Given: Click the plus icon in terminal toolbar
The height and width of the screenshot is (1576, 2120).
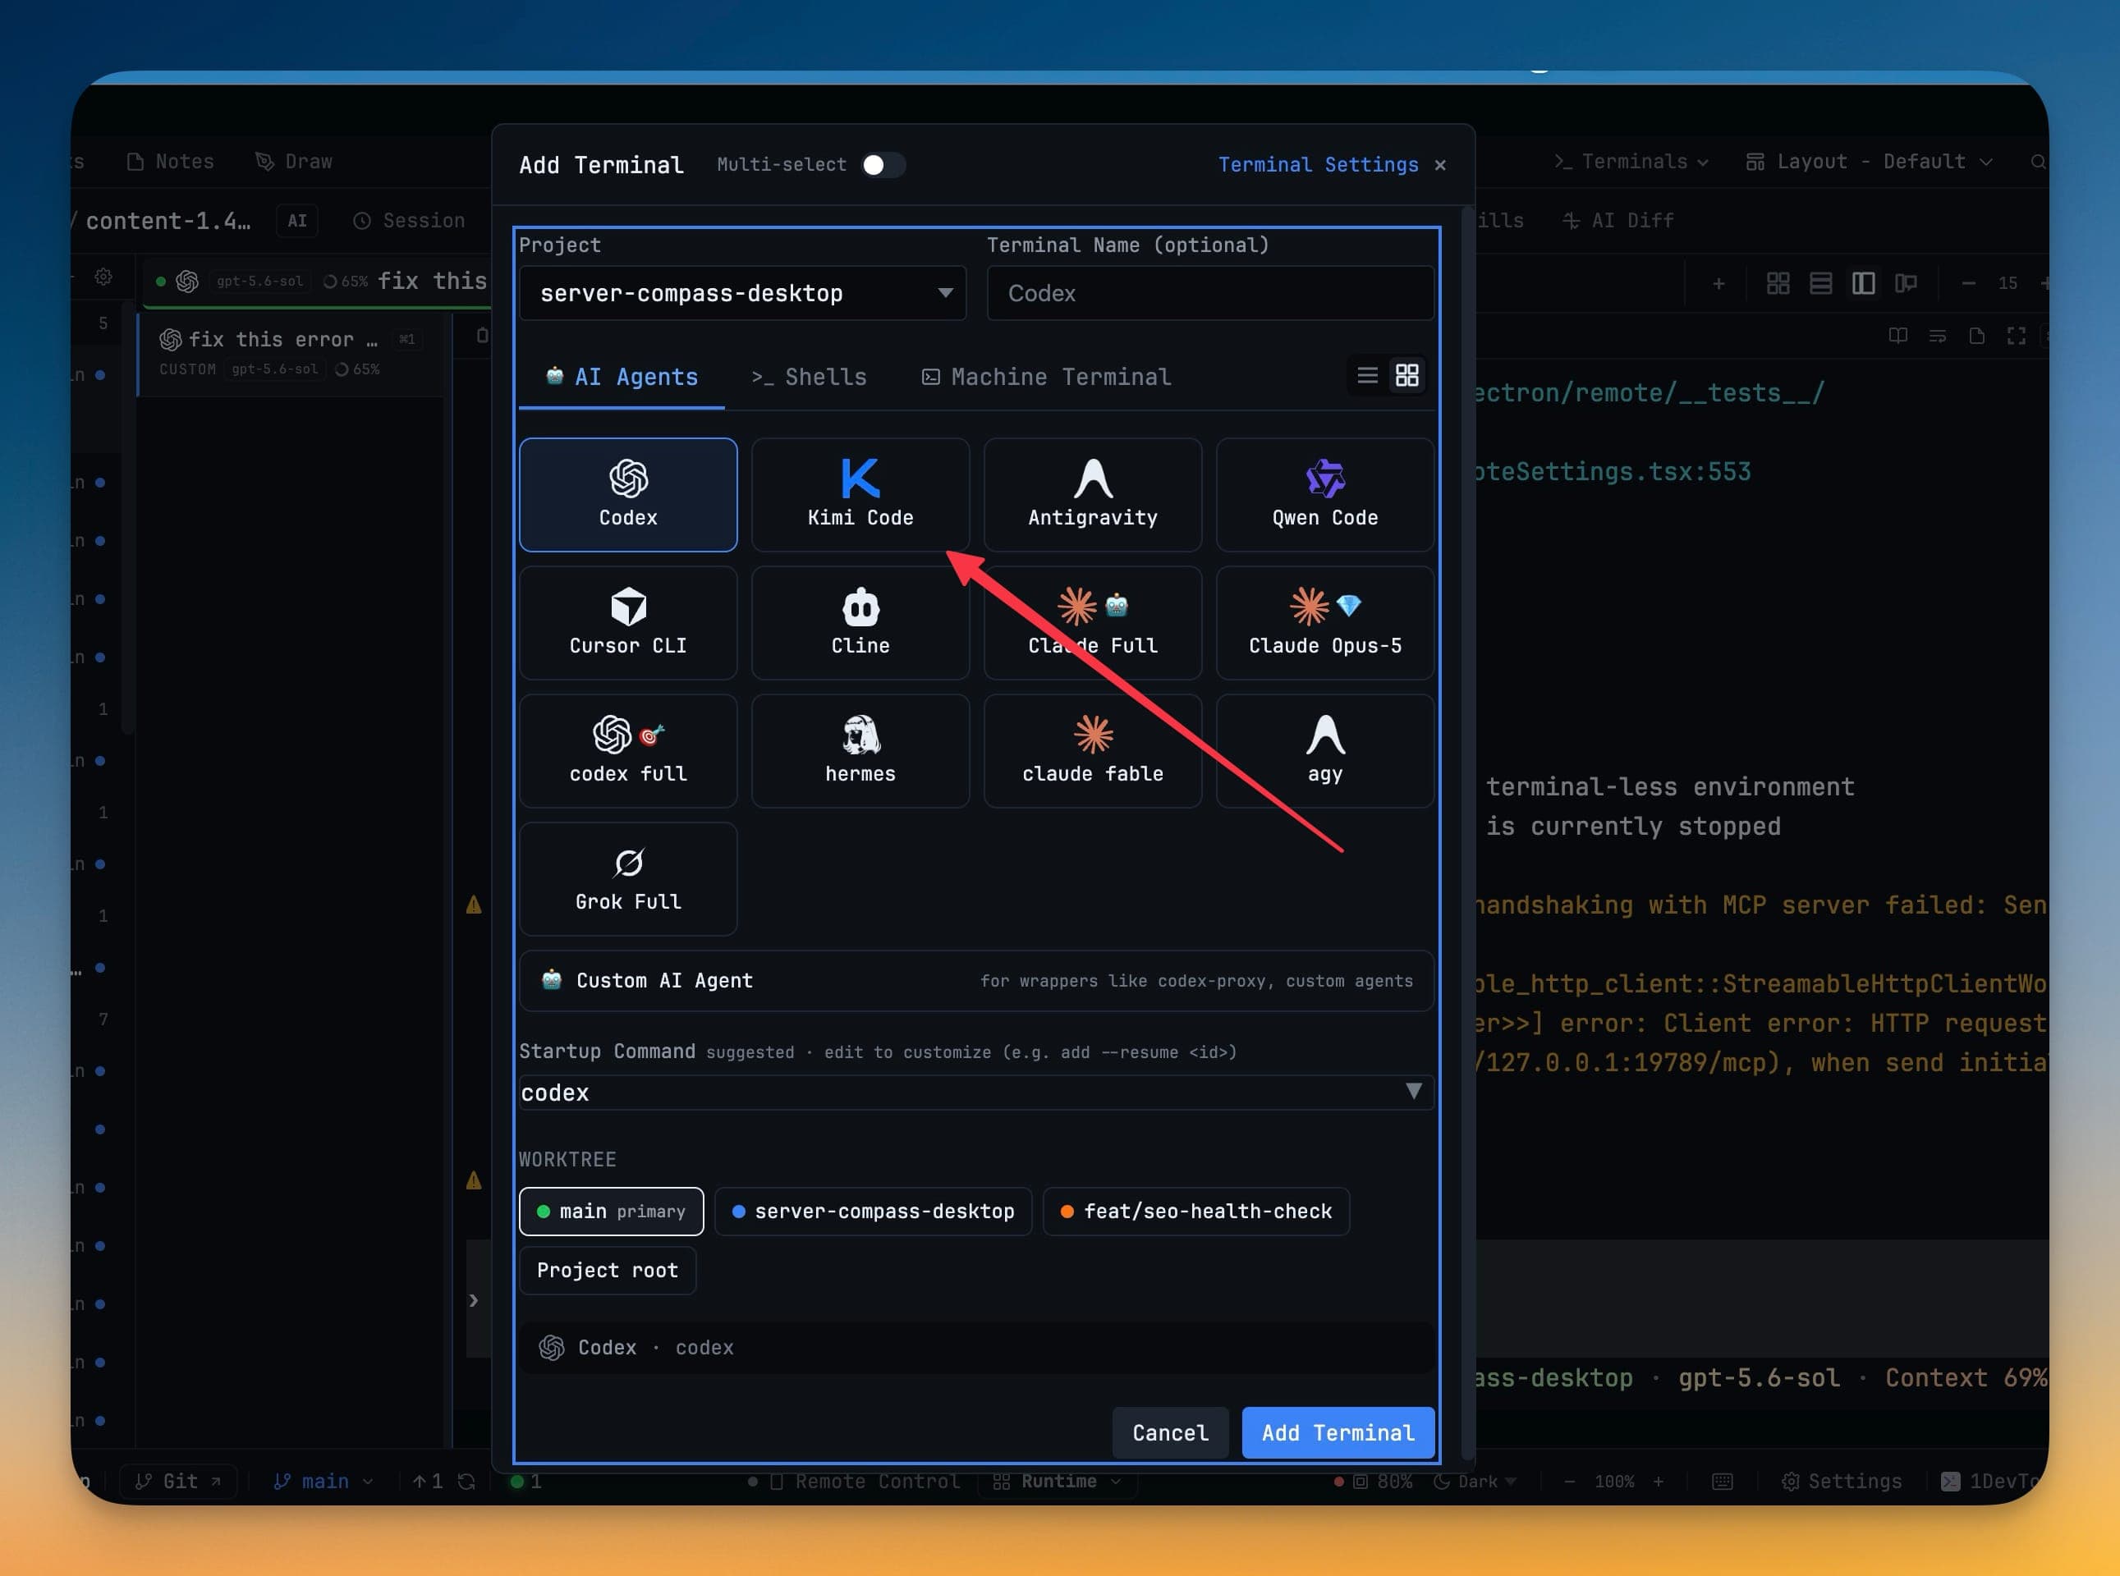Looking at the screenshot, I should pyautogui.click(x=1718, y=283).
